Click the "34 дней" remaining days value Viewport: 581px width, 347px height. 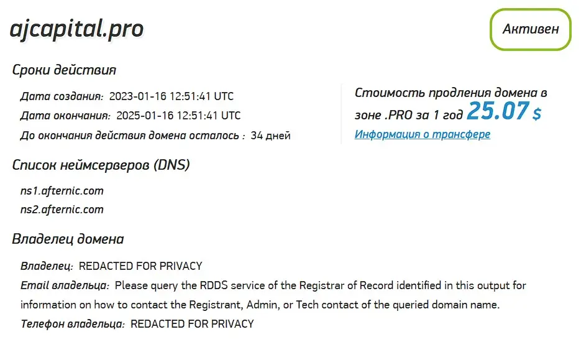[270, 136]
